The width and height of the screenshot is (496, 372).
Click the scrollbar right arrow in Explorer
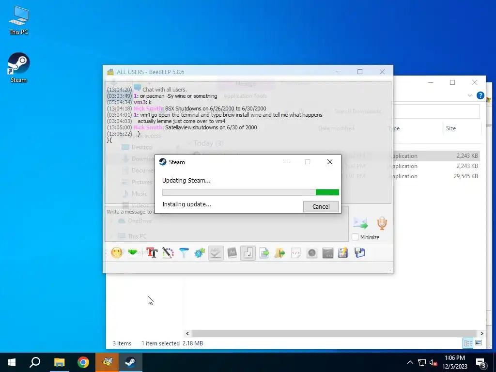(481, 333)
